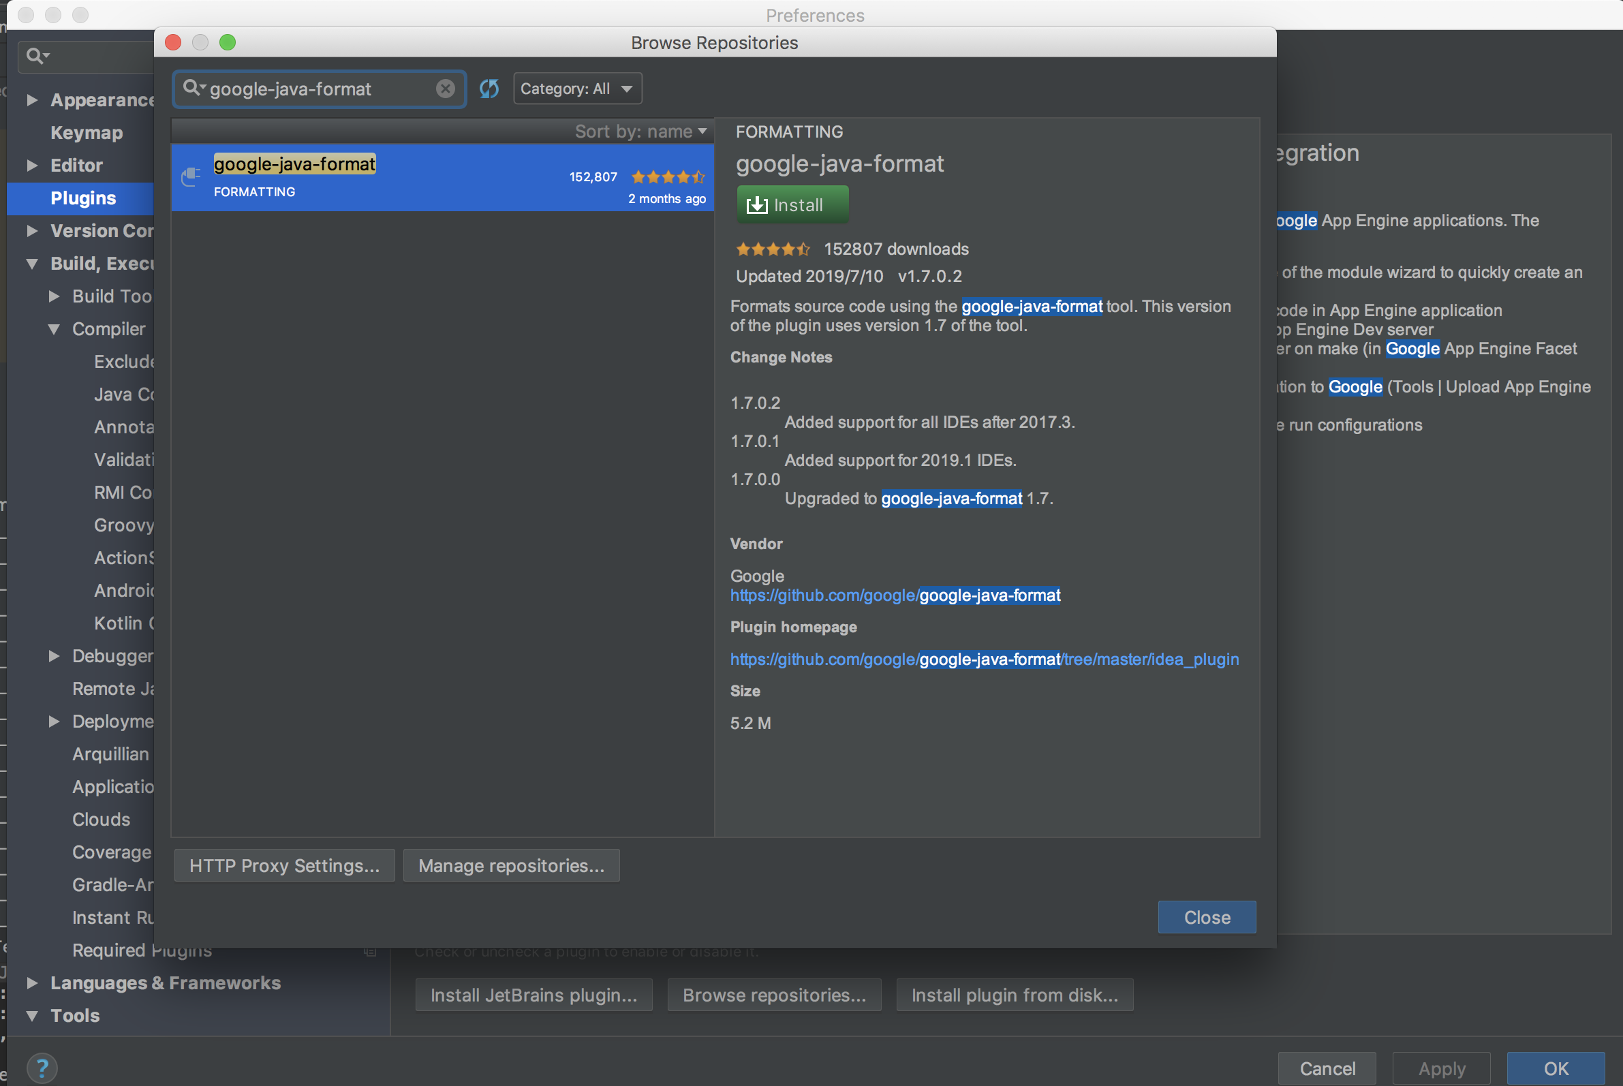
Task: Open the Vendor GitHub link
Action: pyautogui.click(x=895, y=595)
